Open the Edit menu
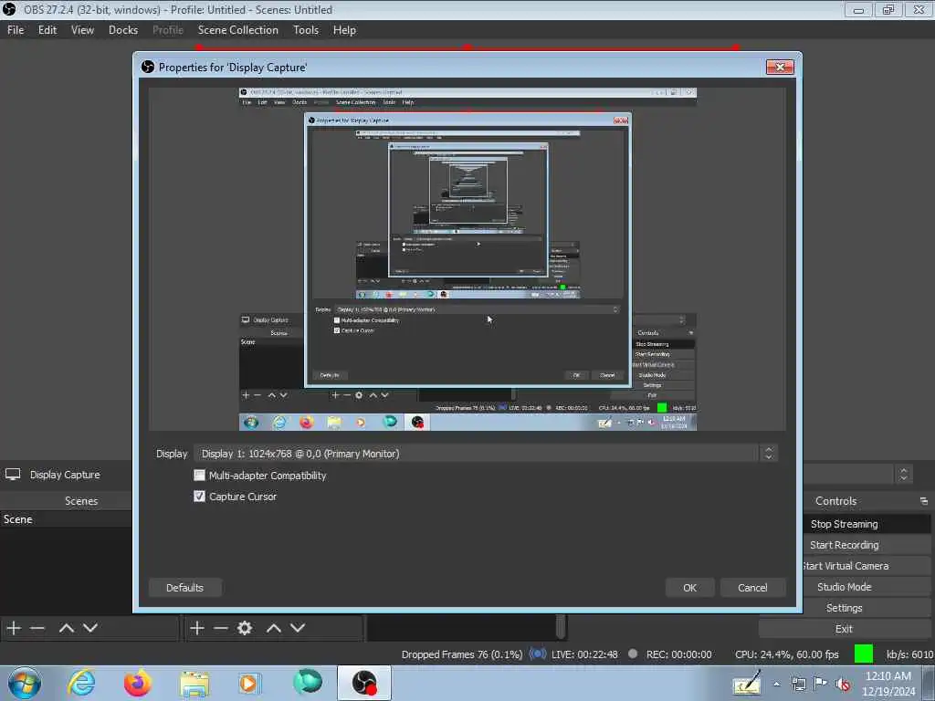This screenshot has width=935, height=701. coord(47,30)
